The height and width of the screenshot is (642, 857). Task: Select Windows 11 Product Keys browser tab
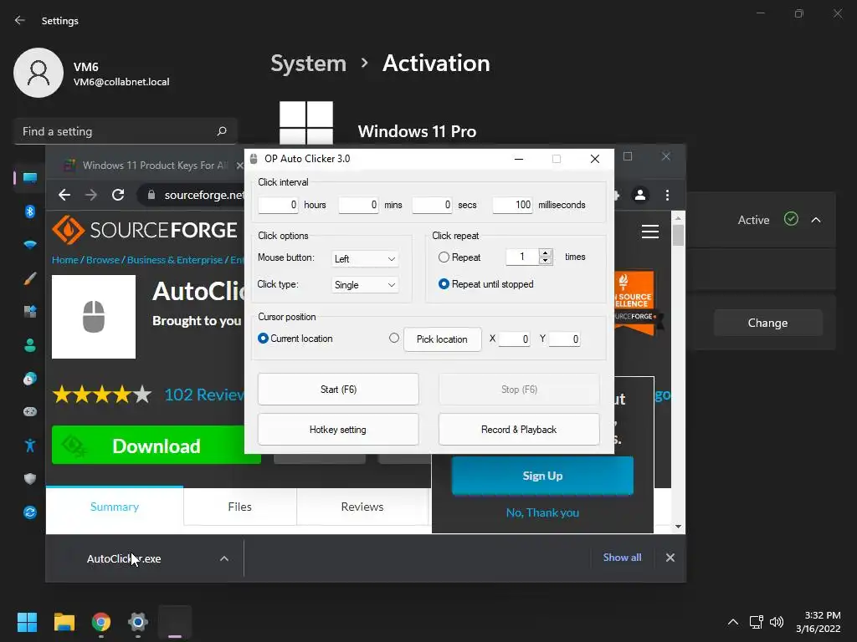pyautogui.click(x=155, y=166)
